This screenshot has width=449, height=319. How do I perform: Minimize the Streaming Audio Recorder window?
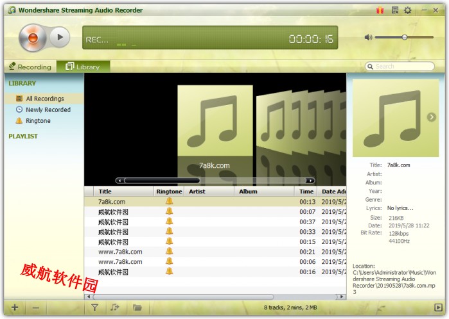click(x=425, y=10)
